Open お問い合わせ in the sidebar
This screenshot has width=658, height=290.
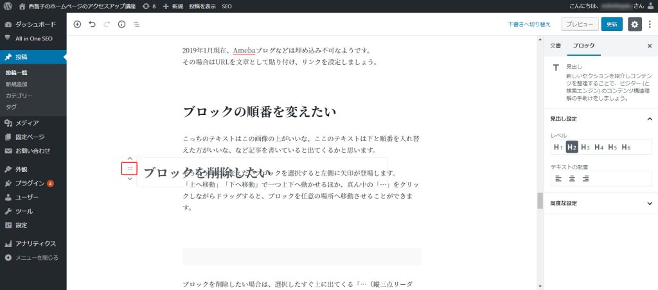(x=33, y=151)
